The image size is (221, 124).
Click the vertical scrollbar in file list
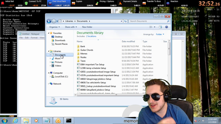[169, 49]
